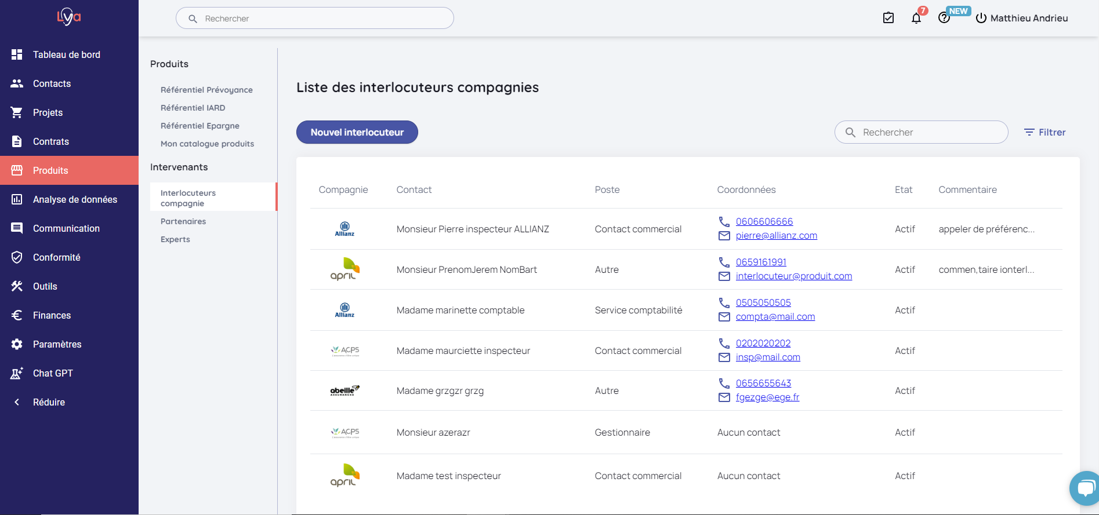The height and width of the screenshot is (515, 1099).
Task: Select Interlocuteurs compagnie submenu
Action: pos(212,197)
